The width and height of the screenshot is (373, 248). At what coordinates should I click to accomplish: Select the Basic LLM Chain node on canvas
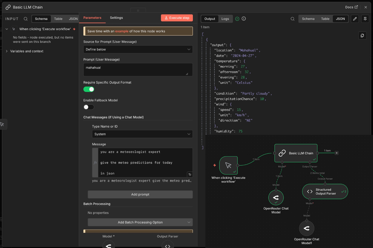tap(296, 153)
